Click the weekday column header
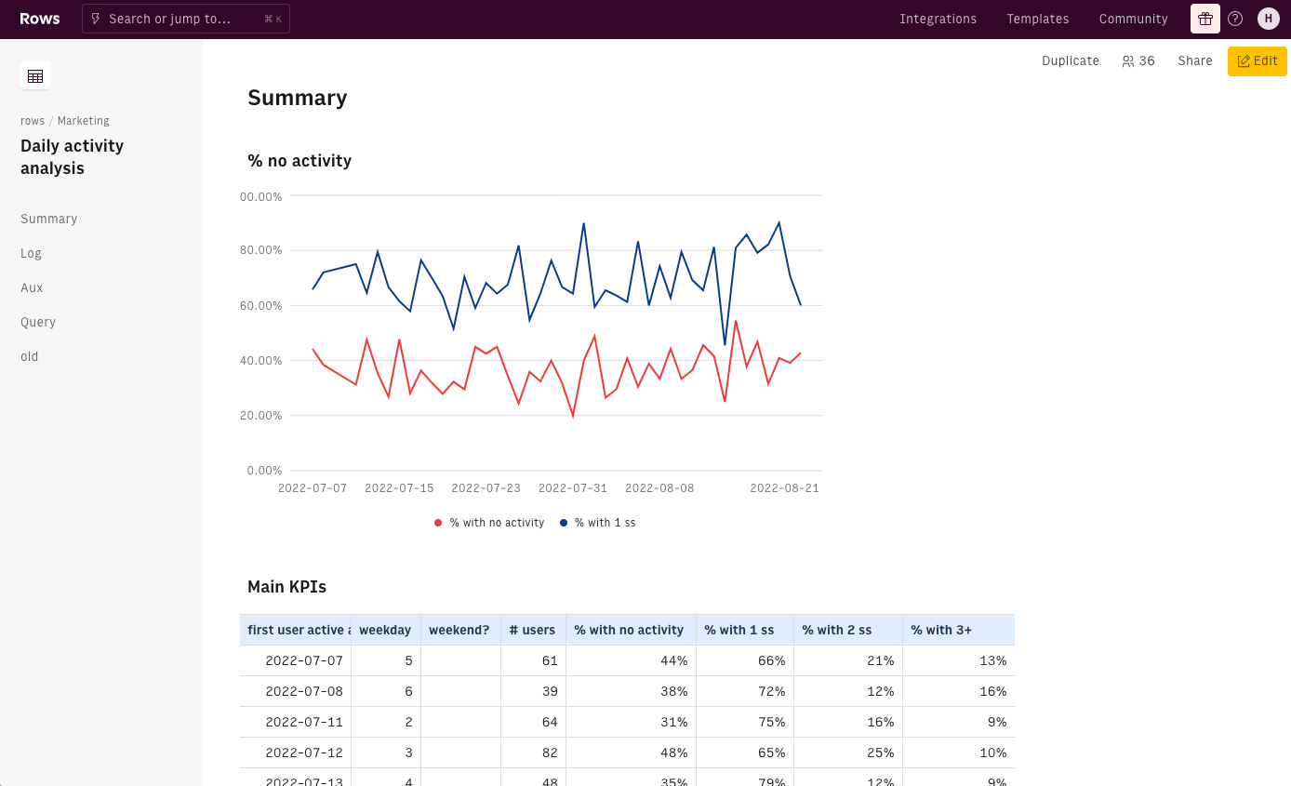This screenshot has width=1291, height=786. pos(386,630)
